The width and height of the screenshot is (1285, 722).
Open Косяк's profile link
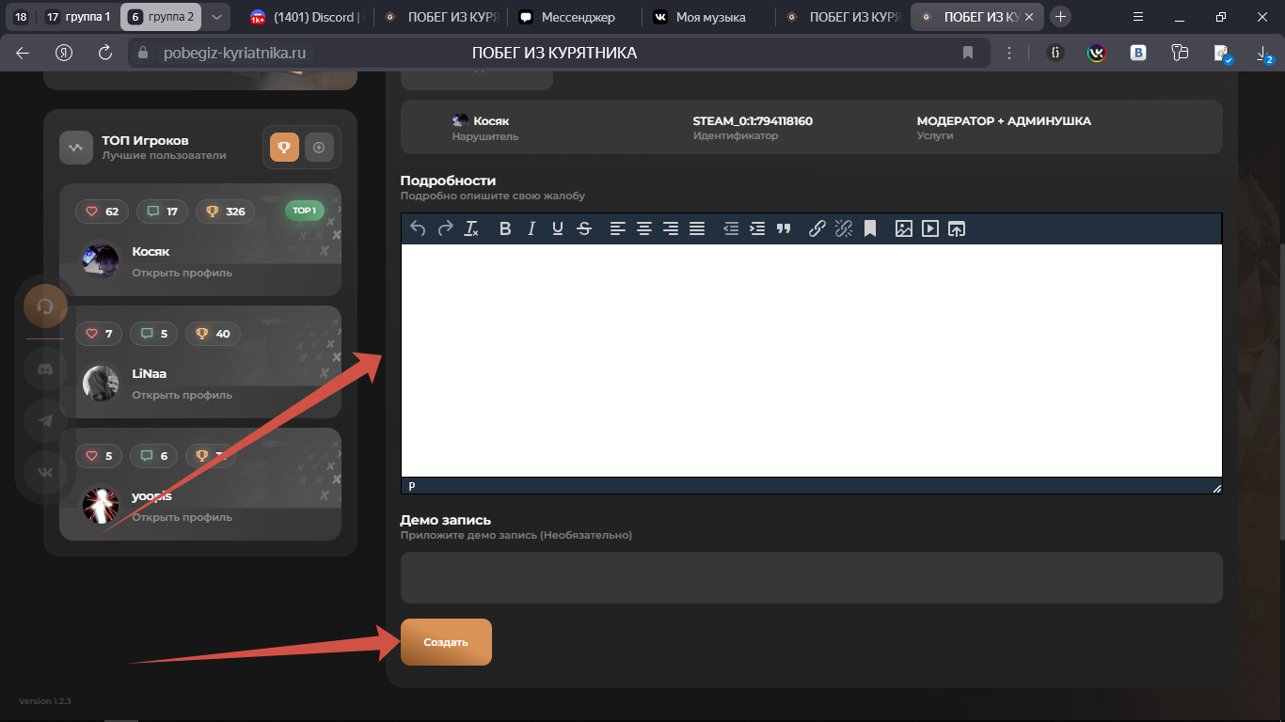182,273
